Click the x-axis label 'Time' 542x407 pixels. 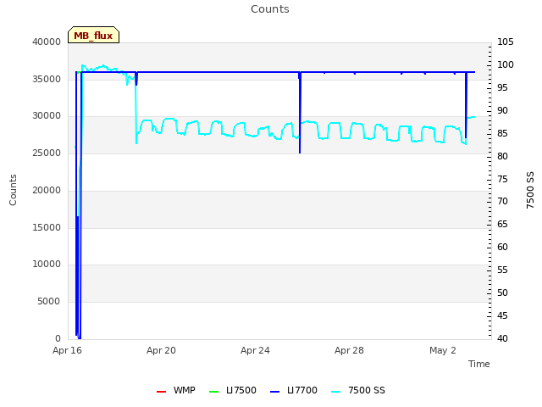pyautogui.click(x=479, y=364)
